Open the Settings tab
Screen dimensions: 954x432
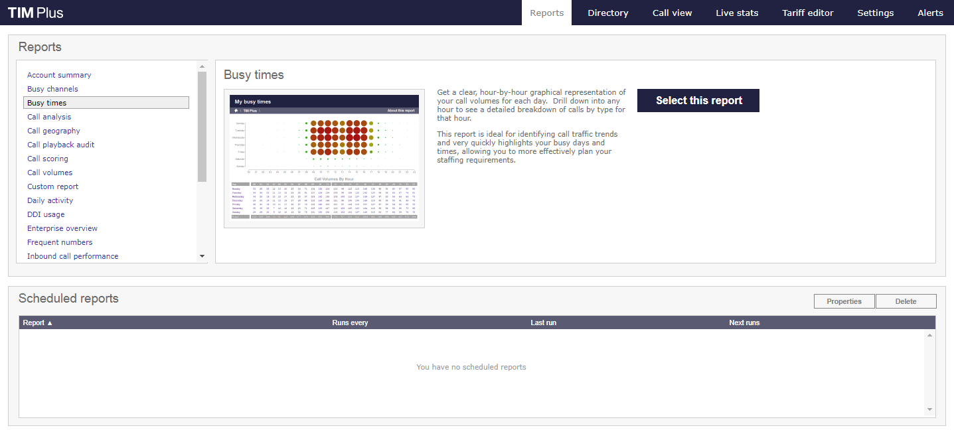tap(875, 13)
